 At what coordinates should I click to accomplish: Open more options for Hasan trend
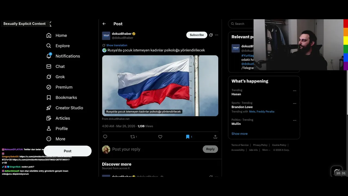coord(294,91)
